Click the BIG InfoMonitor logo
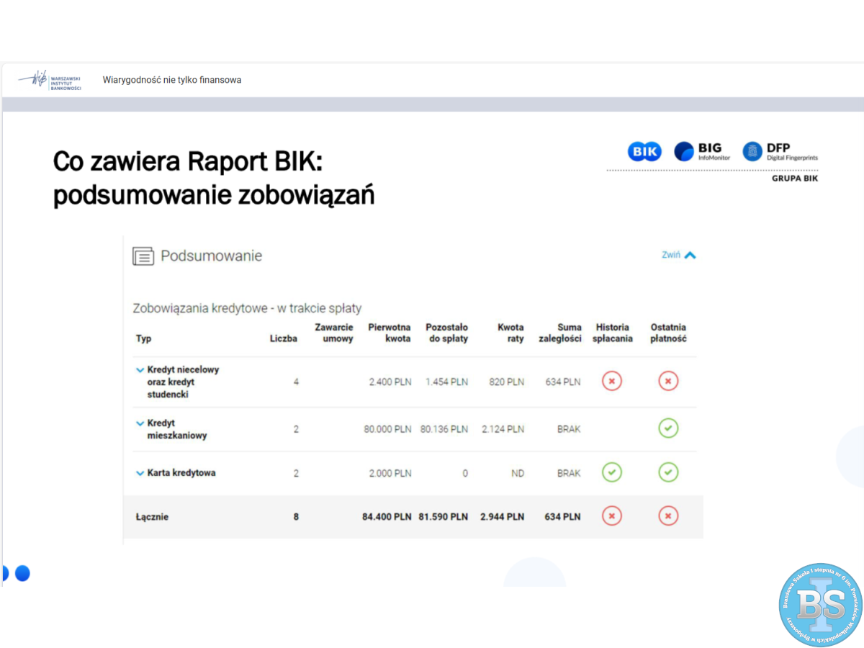 click(x=702, y=151)
